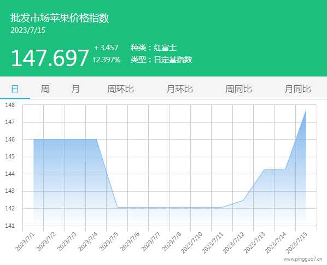The height and width of the screenshot is (265, 327).
Task: Click the 种类：红富士 label
Action: (x=154, y=48)
